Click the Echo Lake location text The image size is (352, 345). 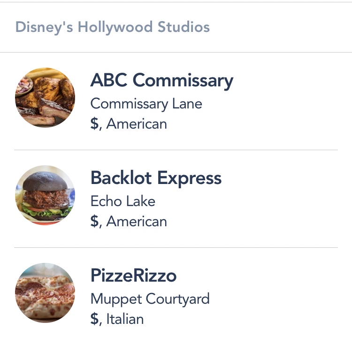tap(122, 201)
